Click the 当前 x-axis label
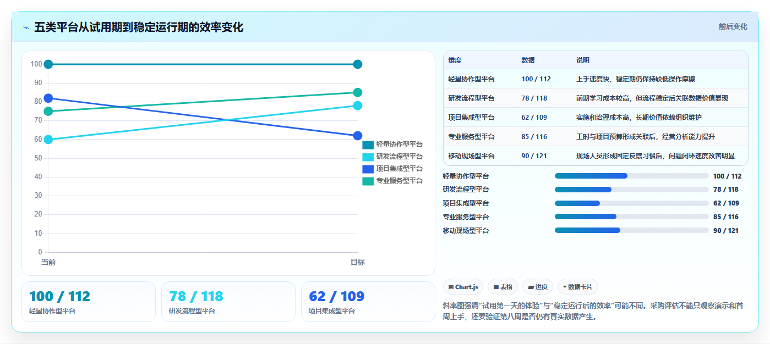 [48, 263]
